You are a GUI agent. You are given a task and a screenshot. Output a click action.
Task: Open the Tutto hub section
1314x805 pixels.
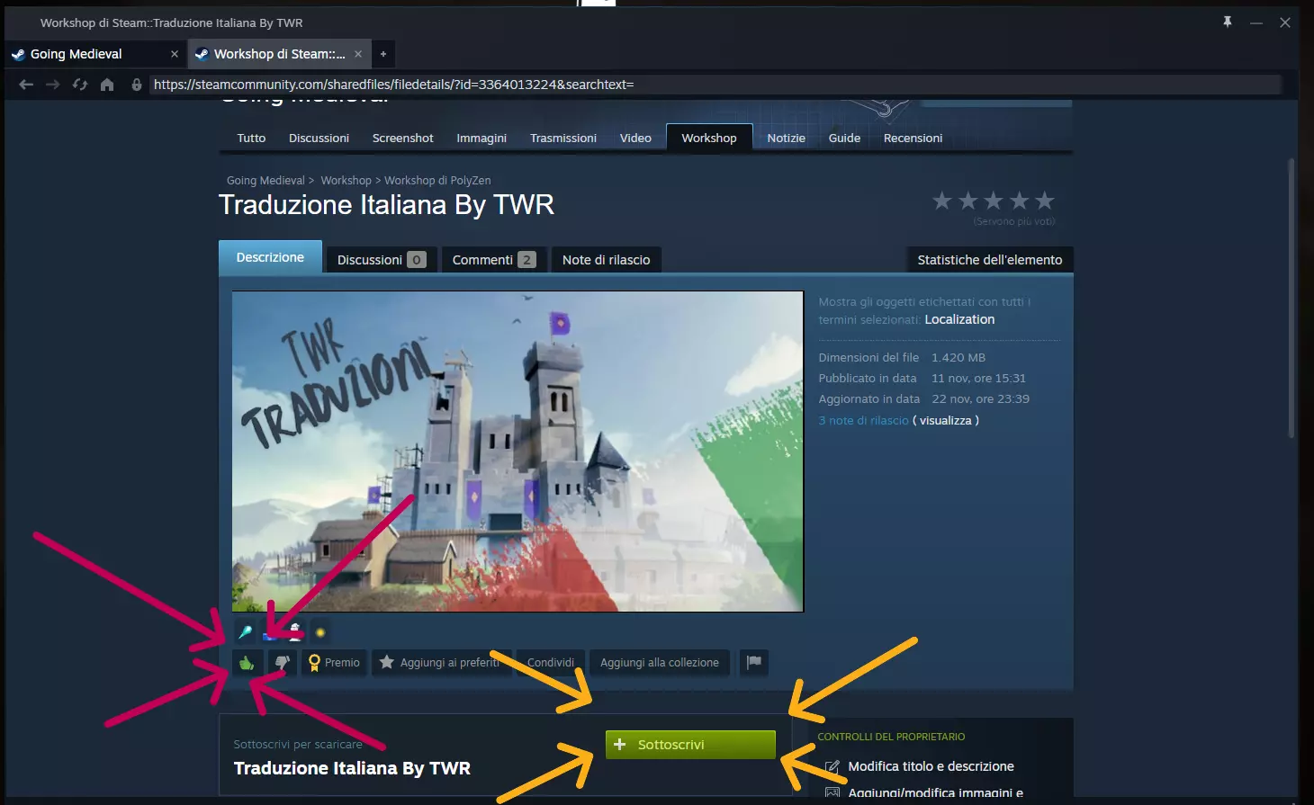pyautogui.click(x=251, y=139)
